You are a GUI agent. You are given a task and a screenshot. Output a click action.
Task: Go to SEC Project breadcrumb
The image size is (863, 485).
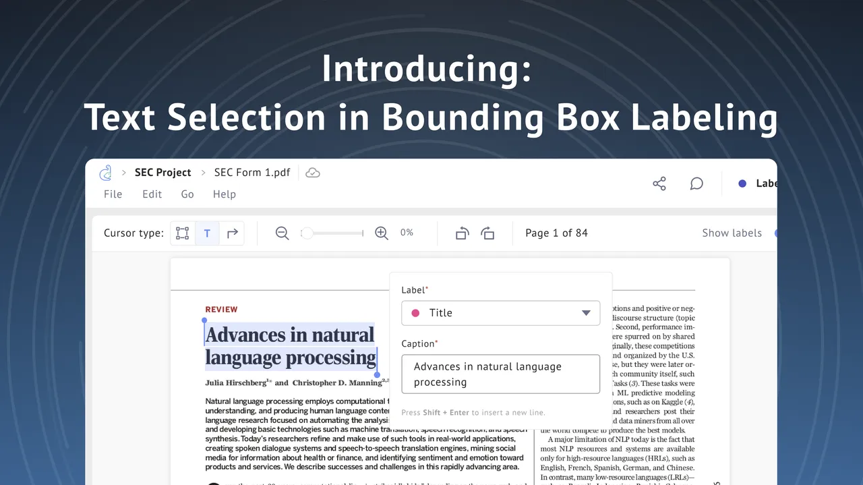tap(163, 173)
